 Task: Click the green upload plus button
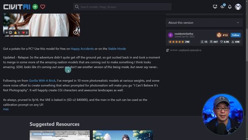35,7
